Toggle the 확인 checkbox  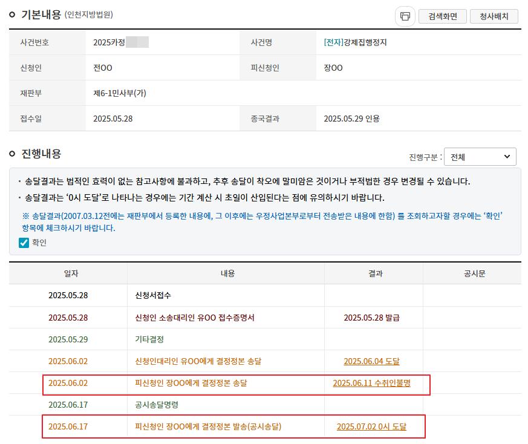point(24,243)
